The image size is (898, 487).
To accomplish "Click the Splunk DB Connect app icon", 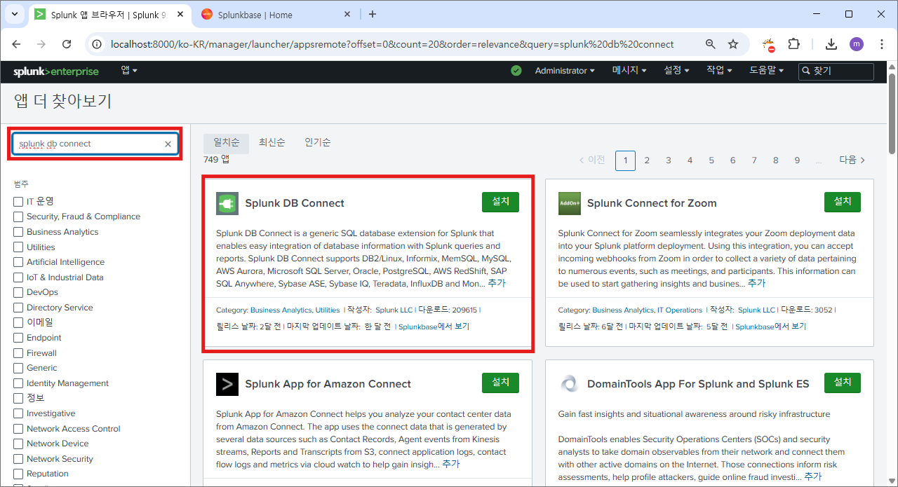I will click(227, 203).
